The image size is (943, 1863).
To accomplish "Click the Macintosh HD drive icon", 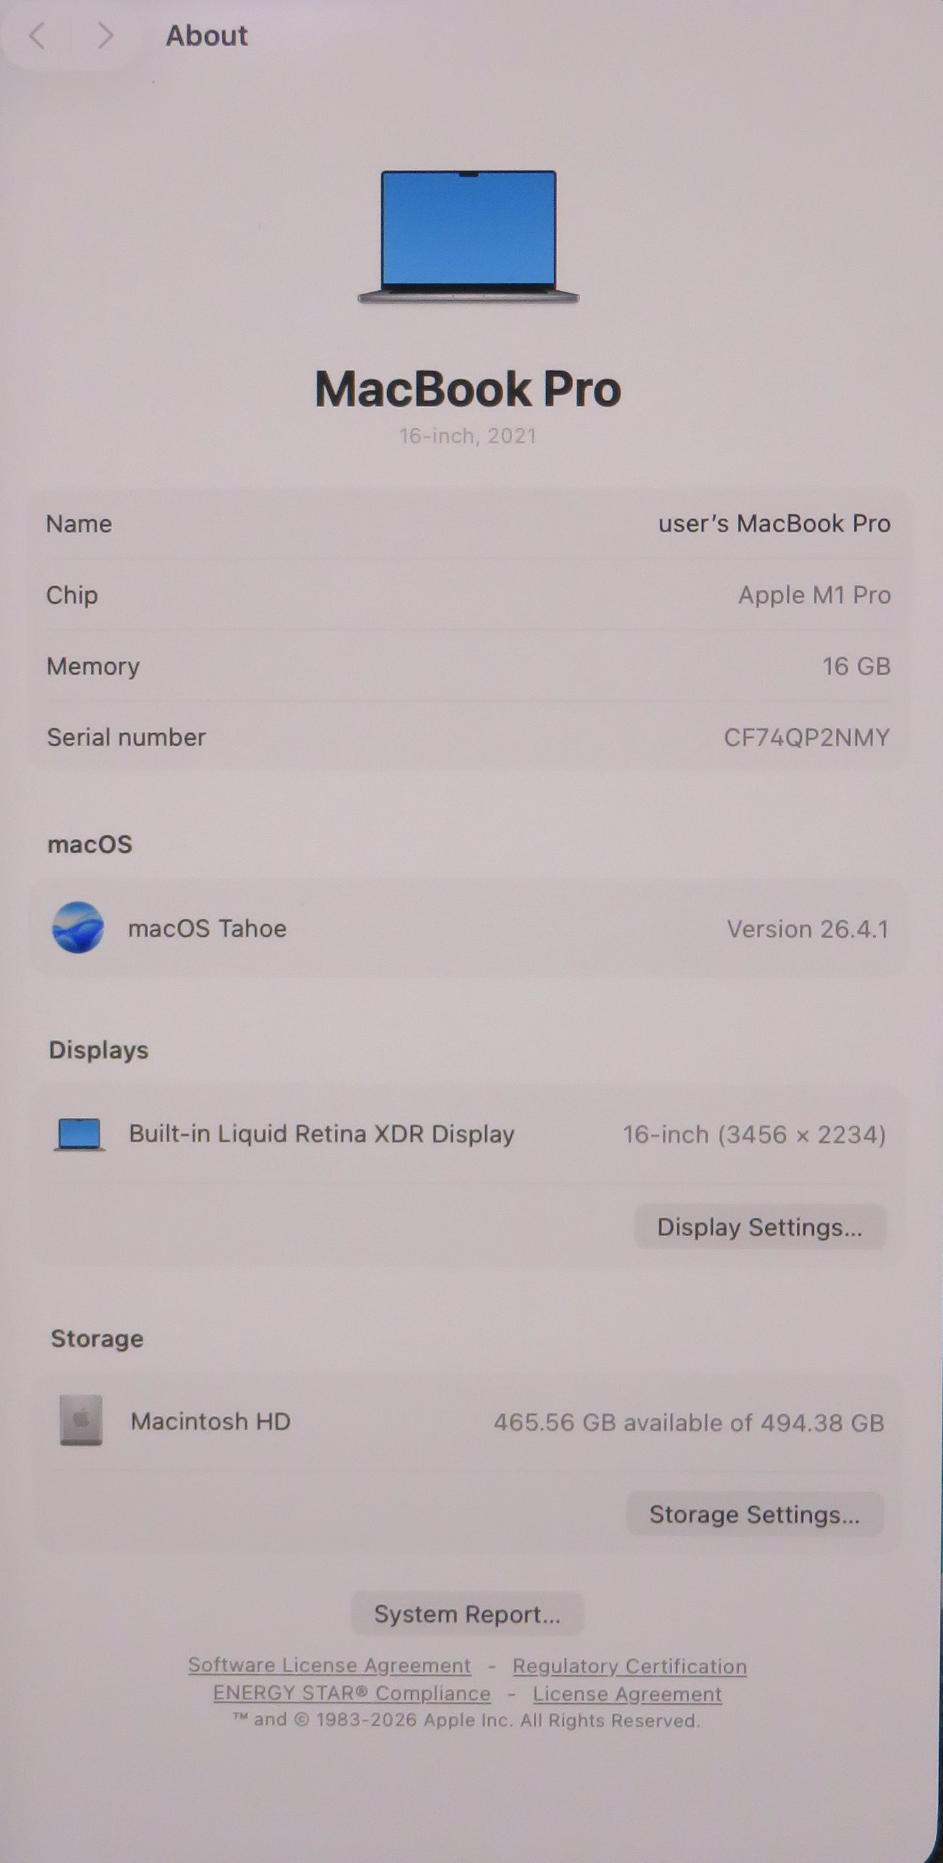I will coord(80,1420).
